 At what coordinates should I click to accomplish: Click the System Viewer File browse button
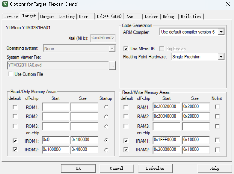click(x=112, y=66)
